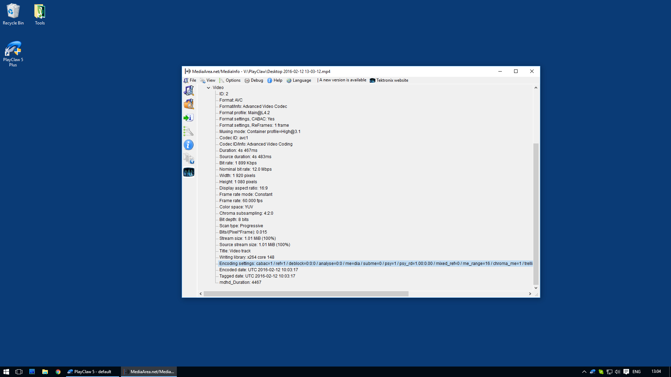This screenshot has width=671, height=377.
Task: Open a file using the sidebar open-file icon
Action: (188, 90)
